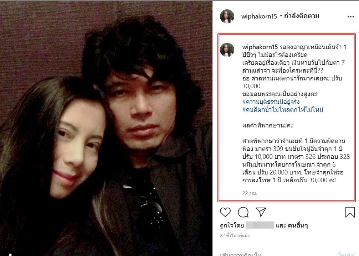
Task: Click the 22 ชม. caption timestamp
Action: point(250,193)
